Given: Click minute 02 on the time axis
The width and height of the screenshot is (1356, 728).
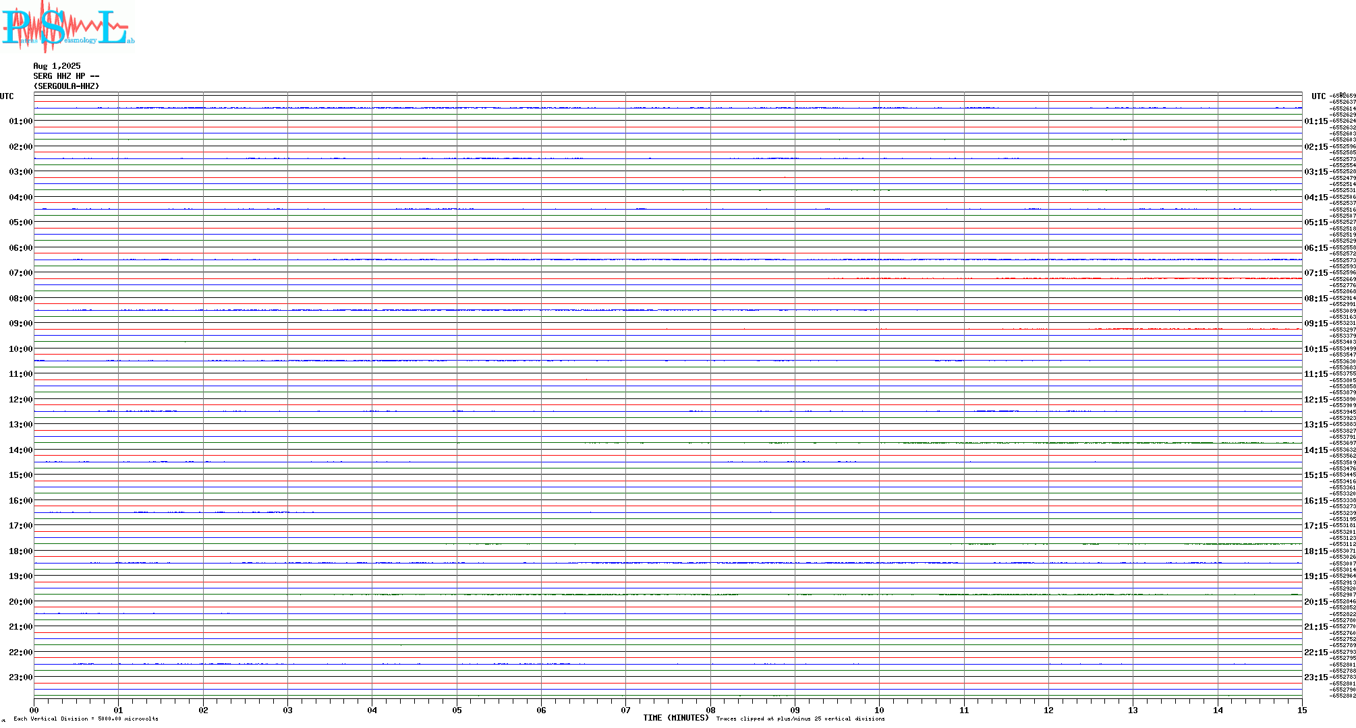Looking at the screenshot, I should [203, 710].
